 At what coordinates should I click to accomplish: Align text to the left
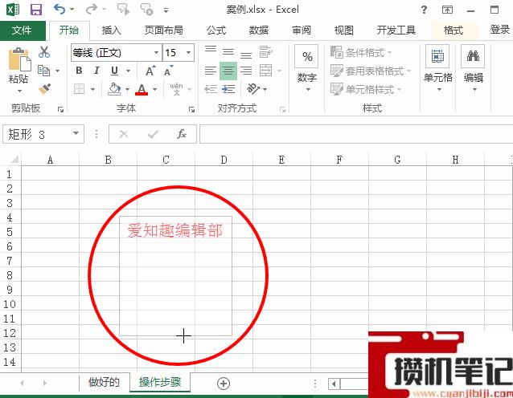tap(211, 71)
